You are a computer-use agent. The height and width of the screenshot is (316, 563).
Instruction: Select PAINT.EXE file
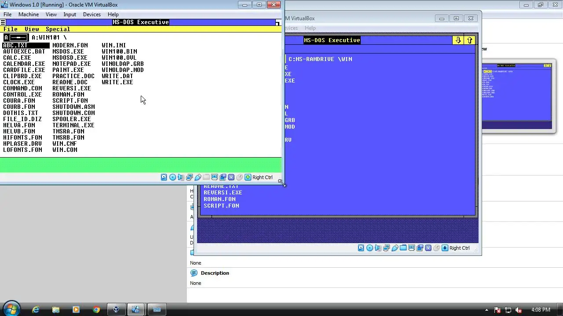point(68,70)
